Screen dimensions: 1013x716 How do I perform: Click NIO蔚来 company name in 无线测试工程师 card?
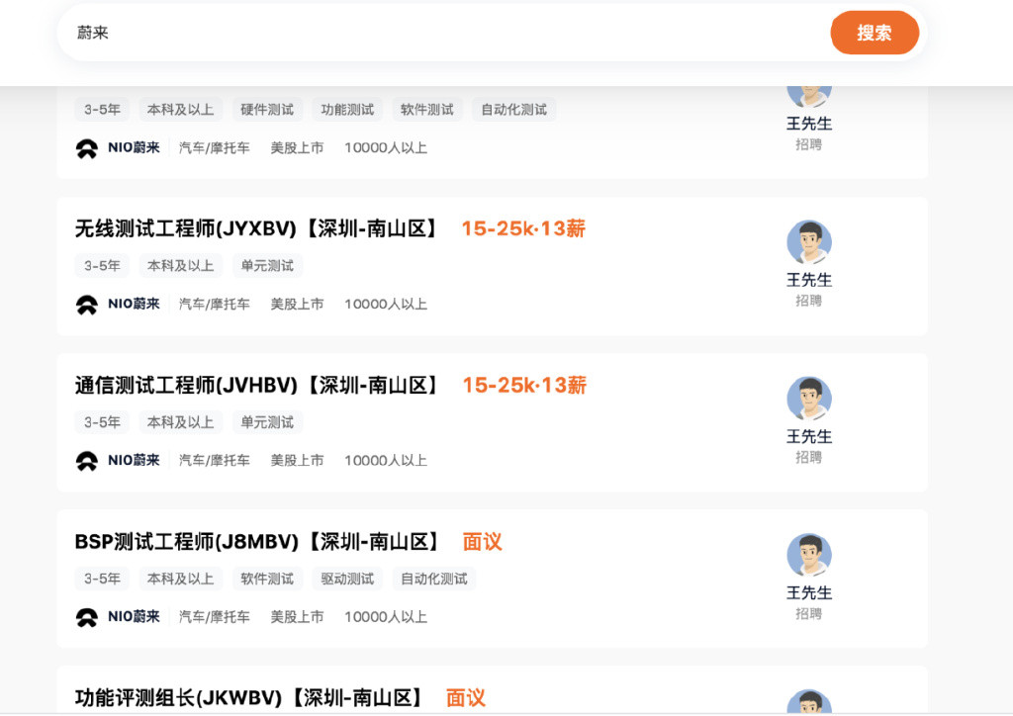pyautogui.click(x=134, y=304)
